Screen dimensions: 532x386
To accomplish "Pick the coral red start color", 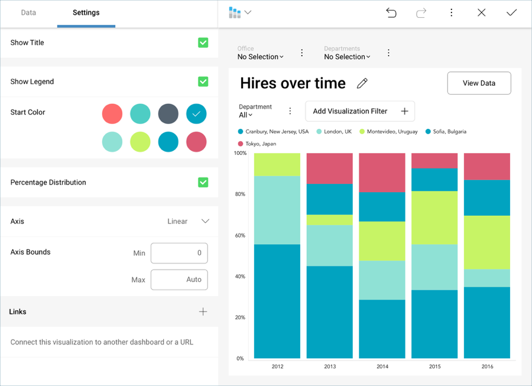I will pyautogui.click(x=112, y=113).
